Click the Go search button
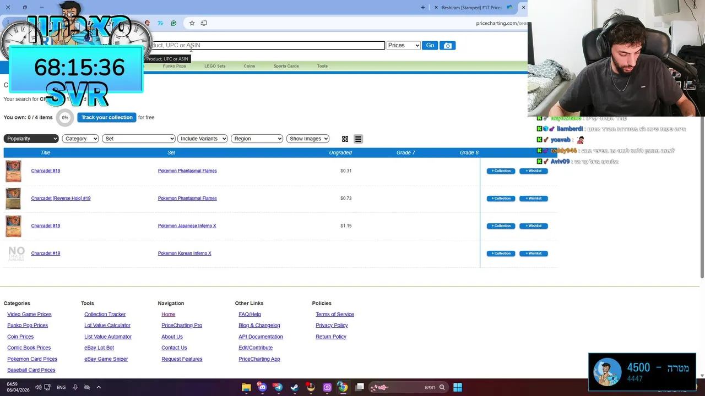705x396 pixels. click(x=430, y=46)
